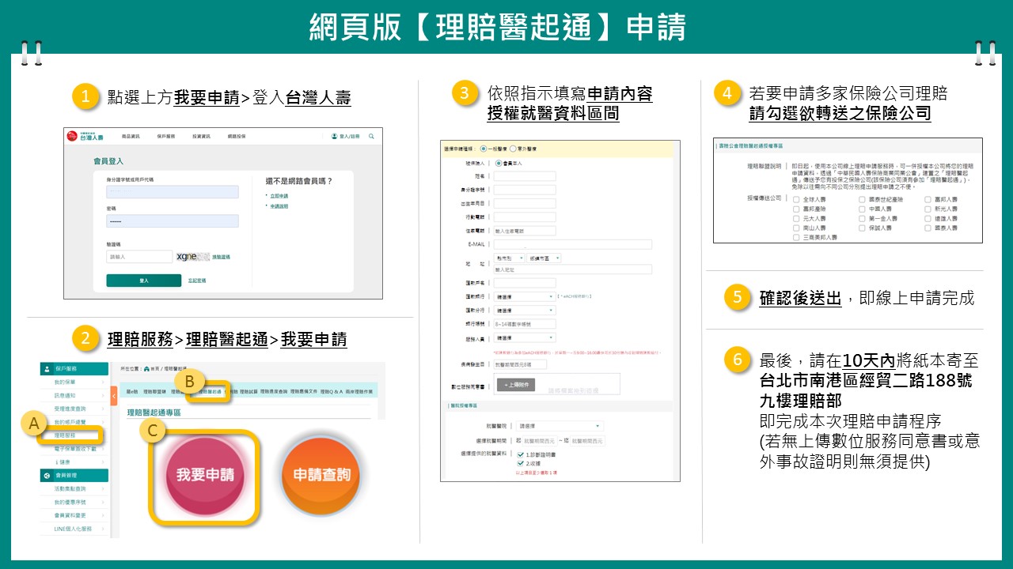Select 意外醫療 radio option
1013x569 pixels.
(x=513, y=149)
